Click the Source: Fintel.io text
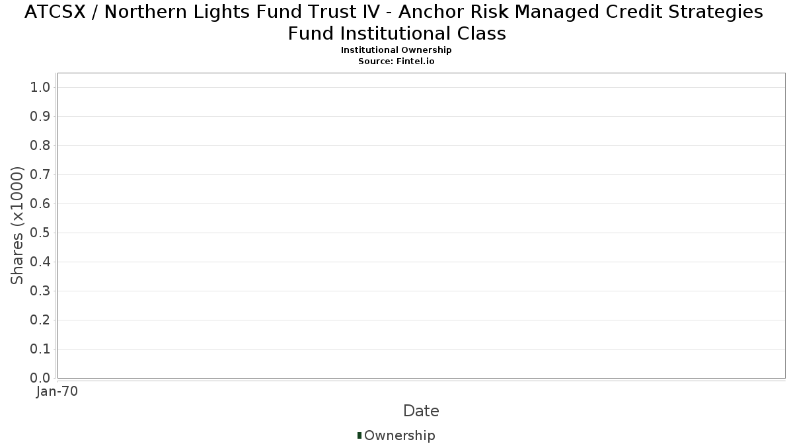 (x=397, y=61)
